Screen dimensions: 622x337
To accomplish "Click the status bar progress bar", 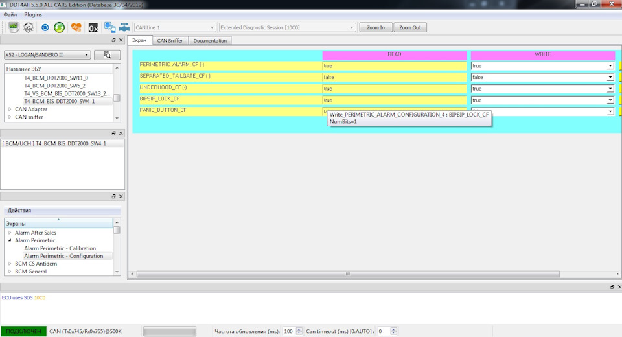I will (x=169, y=331).
